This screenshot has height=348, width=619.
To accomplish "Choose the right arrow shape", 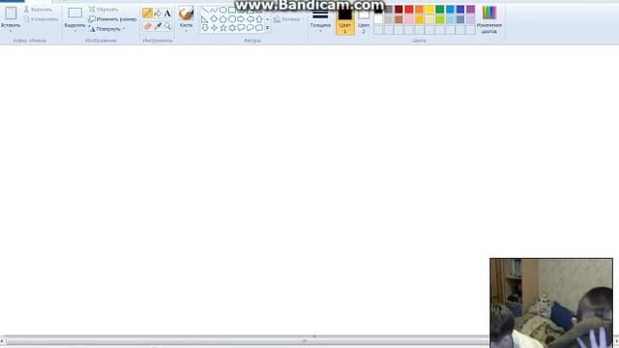I will click(x=241, y=19).
